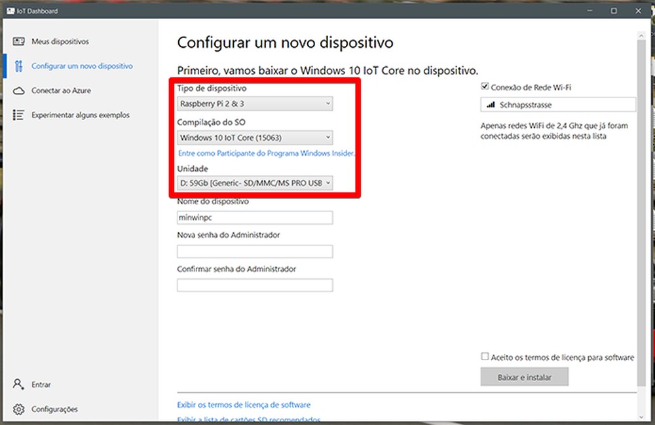Open the Compilação do SO dropdown
Image resolution: width=655 pixels, height=425 pixels.
tap(255, 138)
